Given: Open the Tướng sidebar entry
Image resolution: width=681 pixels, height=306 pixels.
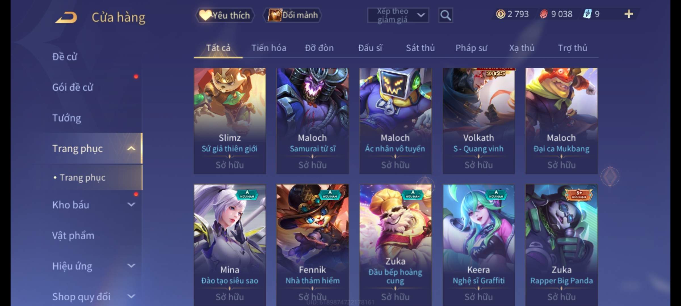Looking at the screenshot, I should coord(66,118).
